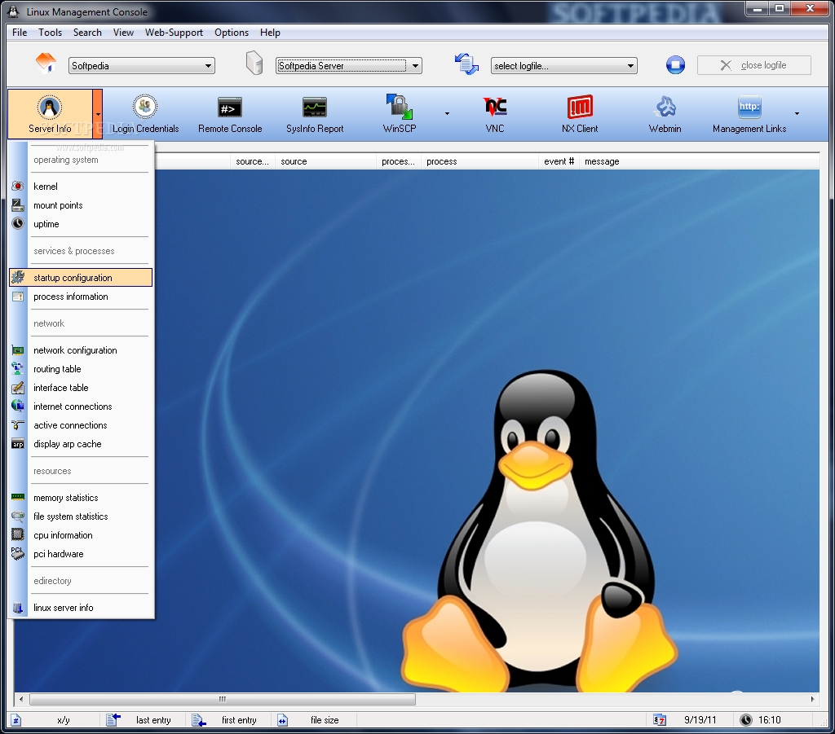Select network configuration entry
Viewport: 835px width, 734px height.
coord(81,350)
